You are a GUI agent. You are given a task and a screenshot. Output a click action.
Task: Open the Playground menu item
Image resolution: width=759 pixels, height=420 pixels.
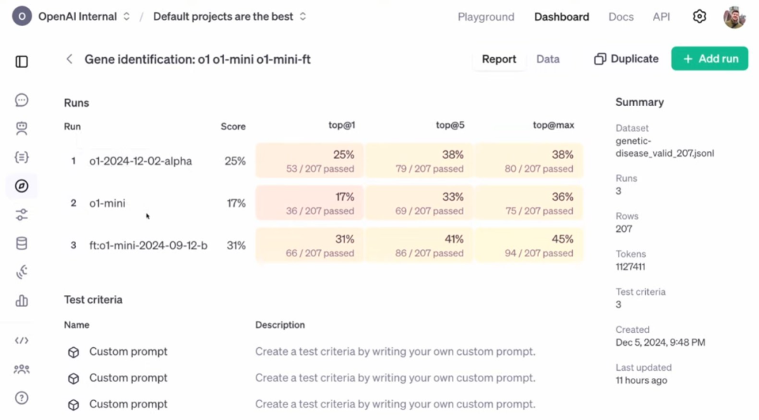pos(486,17)
